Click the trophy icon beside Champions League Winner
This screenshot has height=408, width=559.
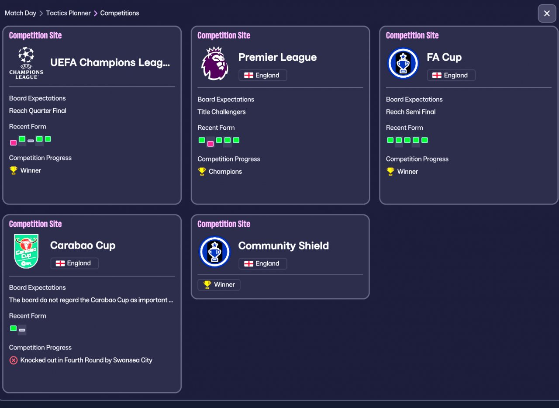[x=14, y=170]
